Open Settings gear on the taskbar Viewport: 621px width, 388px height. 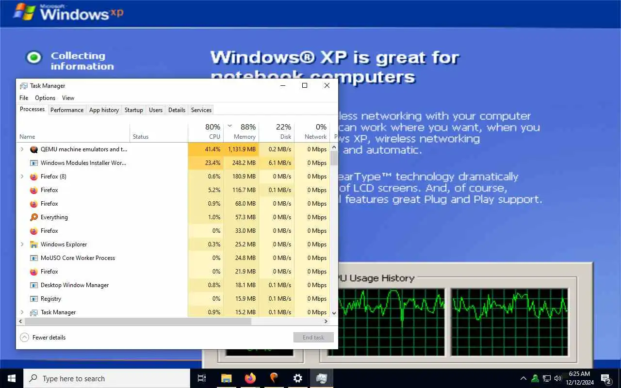click(297, 378)
